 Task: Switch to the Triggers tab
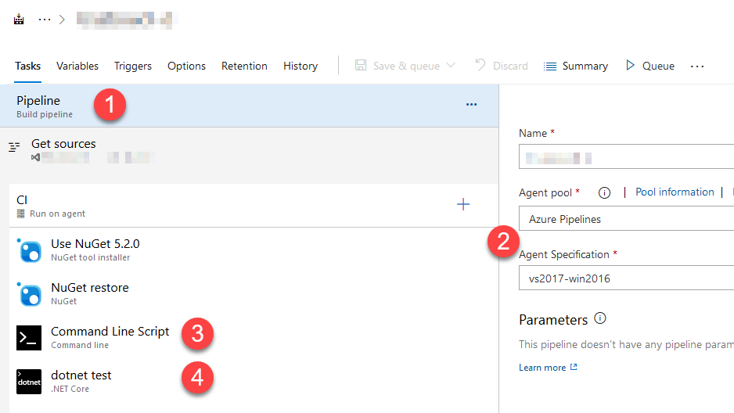[133, 66]
